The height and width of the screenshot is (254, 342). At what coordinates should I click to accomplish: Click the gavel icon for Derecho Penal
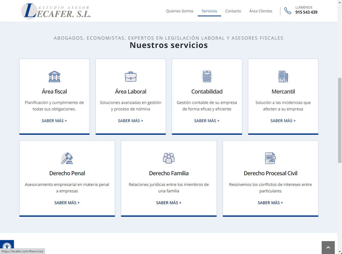tap(67, 158)
